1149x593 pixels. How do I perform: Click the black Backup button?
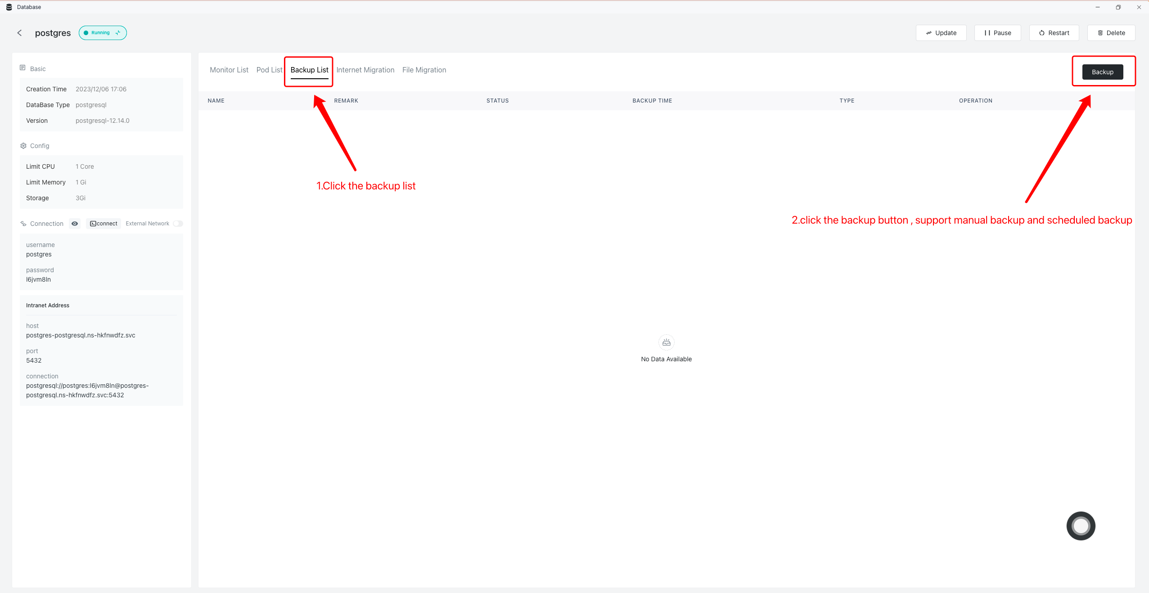[1102, 72]
